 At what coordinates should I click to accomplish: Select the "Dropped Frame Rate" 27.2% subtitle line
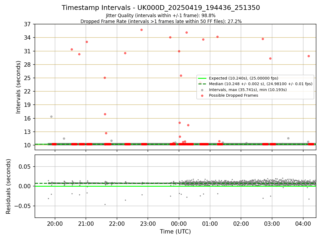tap(161, 21)
